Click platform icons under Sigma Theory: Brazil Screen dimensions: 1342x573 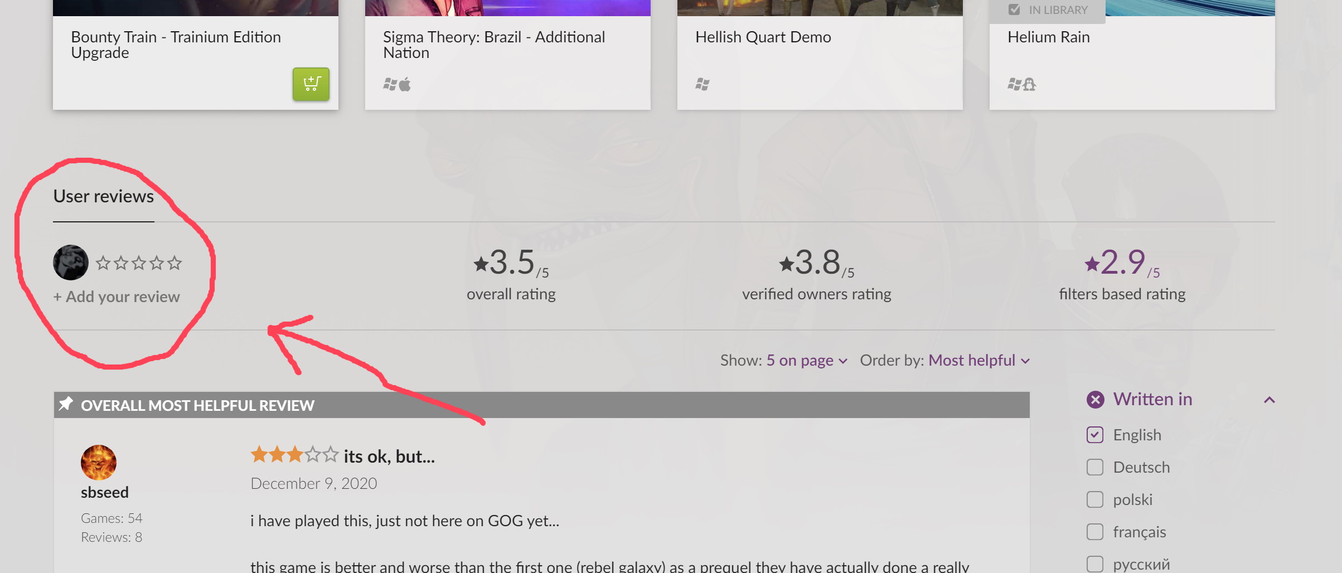click(x=397, y=84)
